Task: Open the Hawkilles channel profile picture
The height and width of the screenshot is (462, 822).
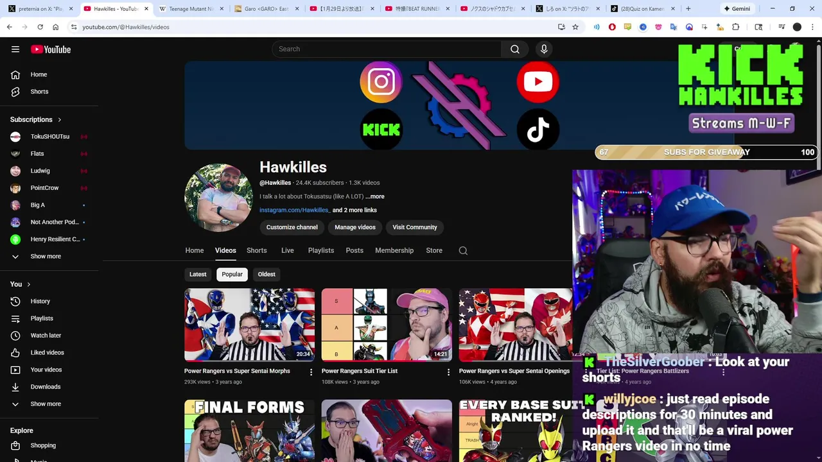Action: click(218, 198)
